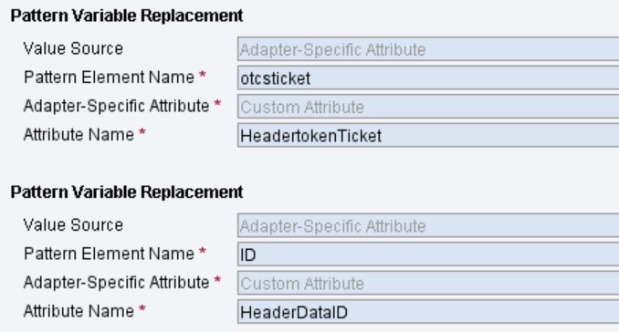Click the red asterisk next to the HeadertokenTicket Attribute Name label

tap(142, 132)
